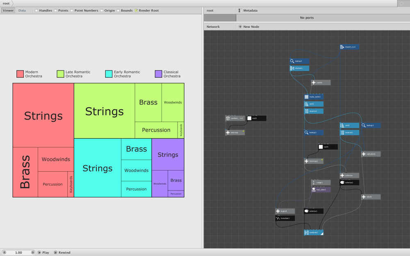Select the lookup2 node

(314, 132)
